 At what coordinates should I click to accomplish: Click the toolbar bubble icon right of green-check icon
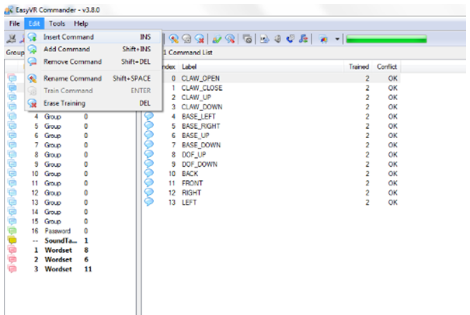230,39
